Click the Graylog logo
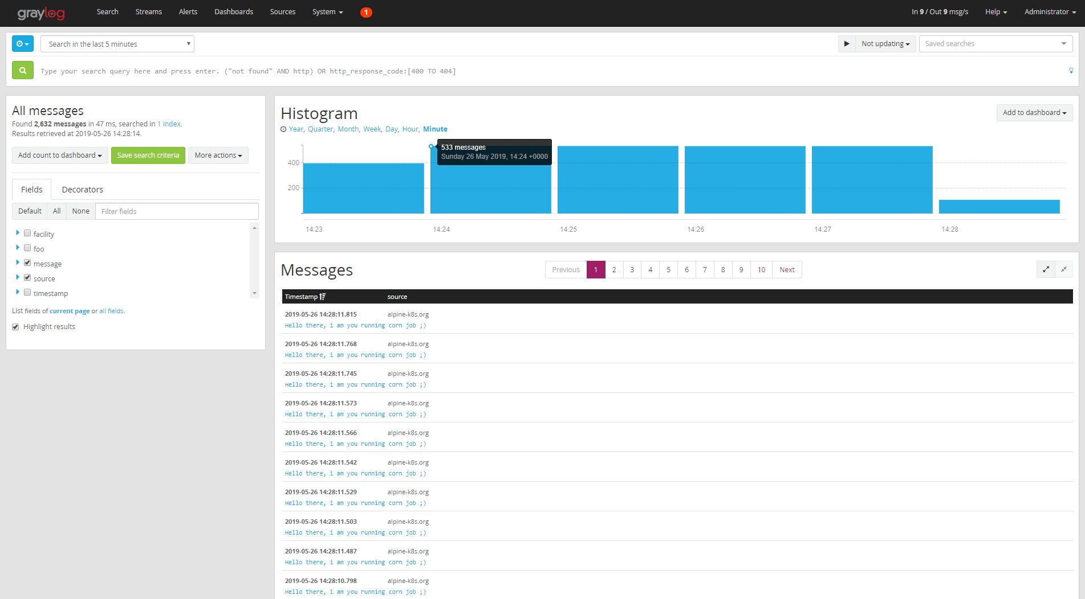 [41, 13]
